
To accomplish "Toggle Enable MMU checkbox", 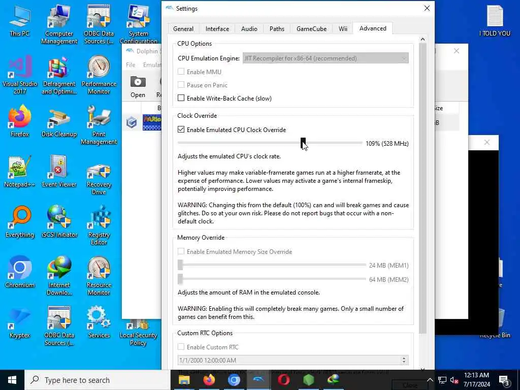I will click(x=181, y=72).
